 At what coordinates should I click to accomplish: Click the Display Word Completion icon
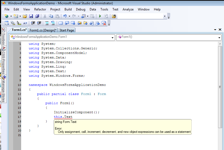point(25,23)
